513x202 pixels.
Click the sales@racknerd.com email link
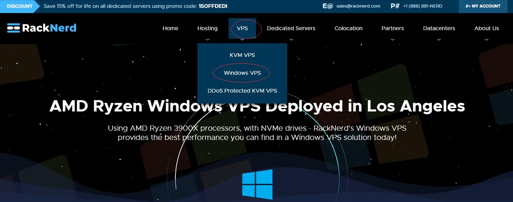[x=358, y=6]
